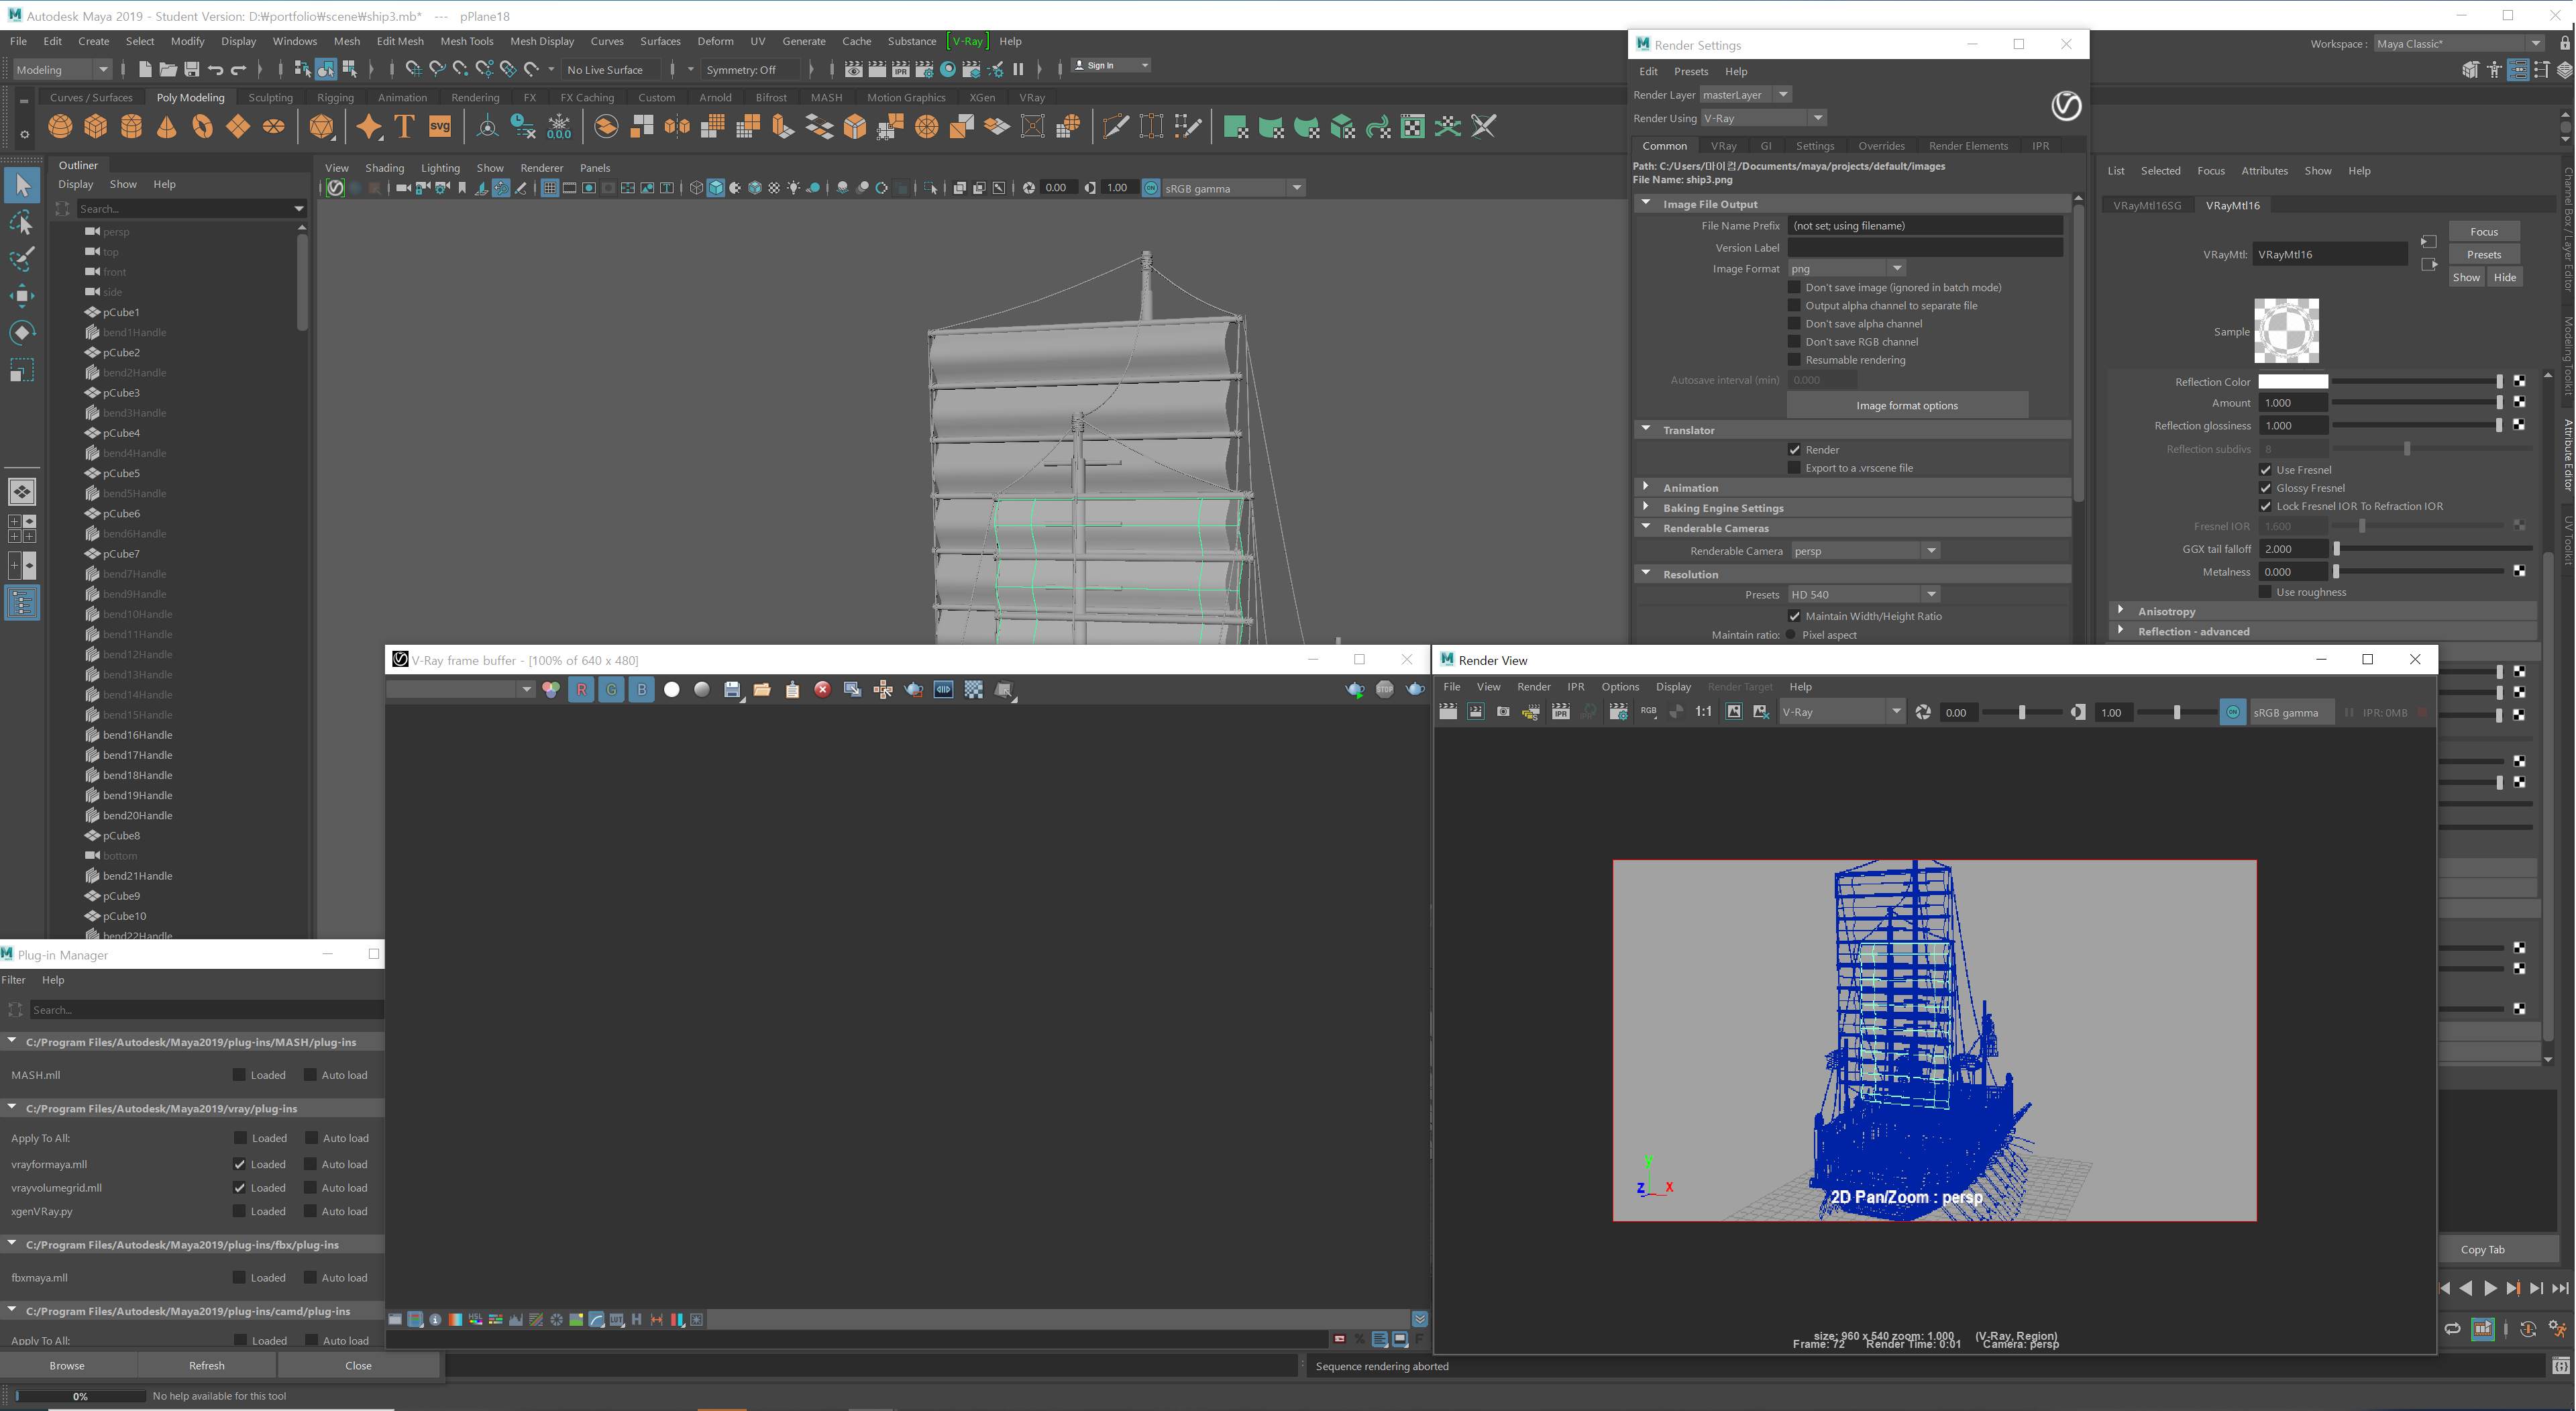Check Export to a .vrscene file

click(x=1795, y=467)
